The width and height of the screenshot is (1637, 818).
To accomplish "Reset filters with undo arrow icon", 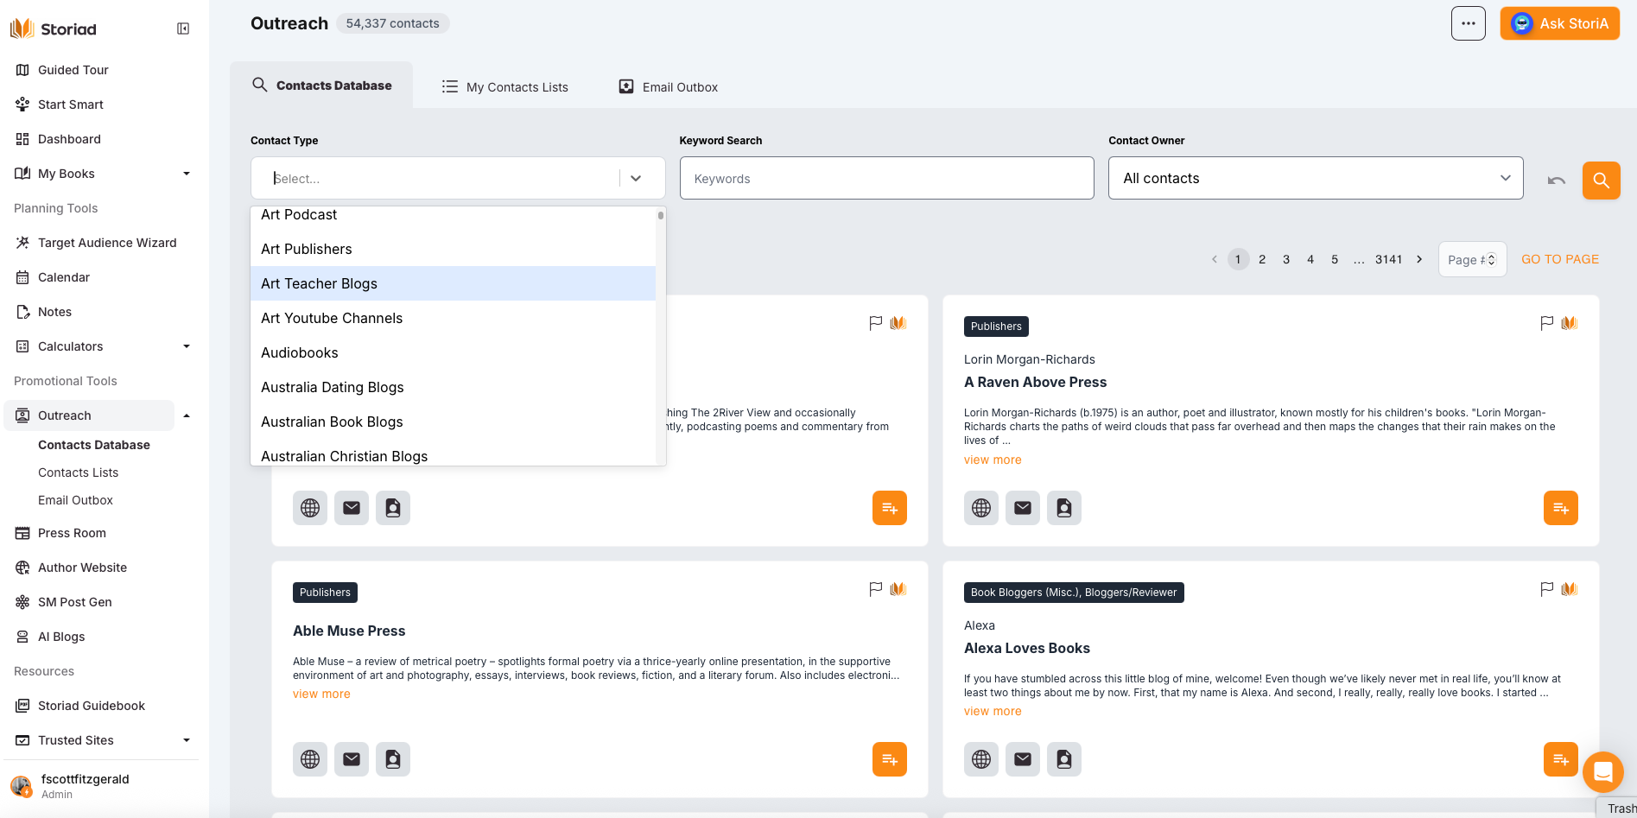I will 1557,181.
